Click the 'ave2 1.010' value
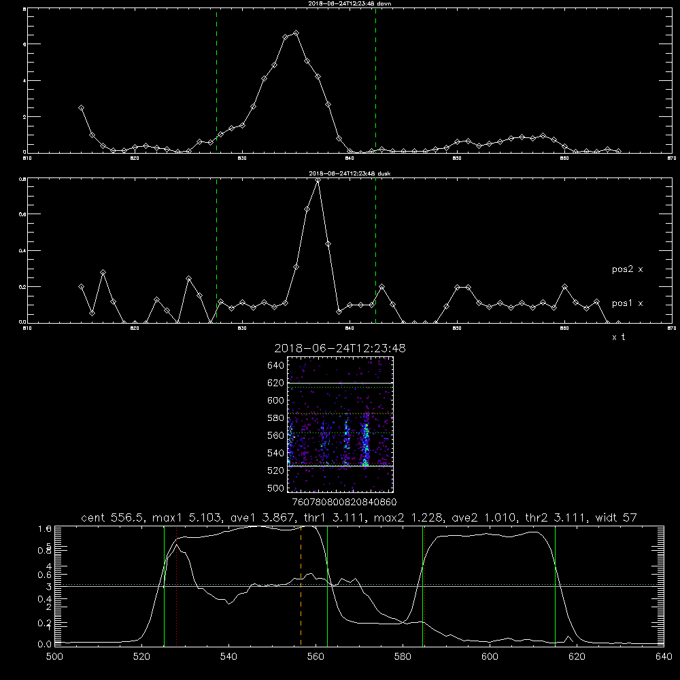The width and height of the screenshot is (680, 680). point(483,517)
